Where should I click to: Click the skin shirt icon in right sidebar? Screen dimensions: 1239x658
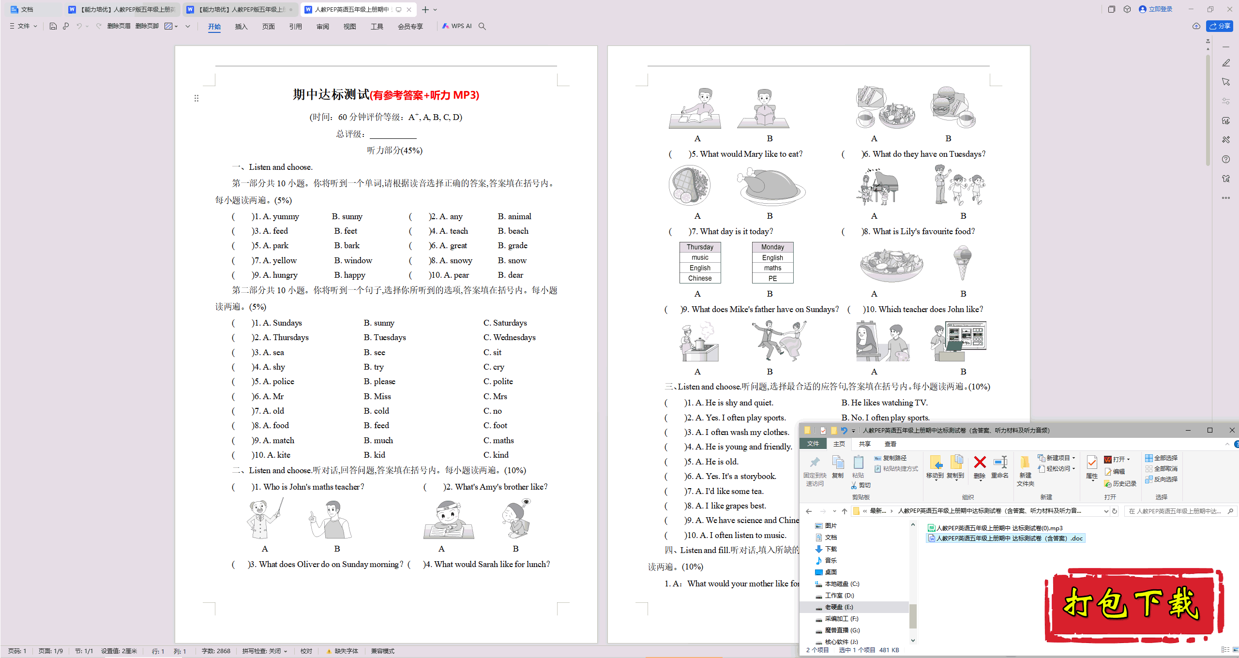(x=1226, y=179)
